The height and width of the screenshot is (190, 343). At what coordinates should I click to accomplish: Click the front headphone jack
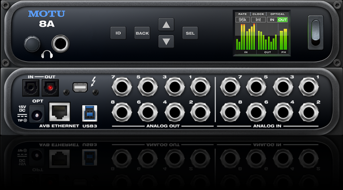click(60, 44)
